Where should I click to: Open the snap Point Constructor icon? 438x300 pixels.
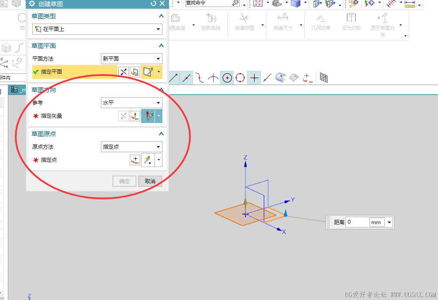[307, 78]
